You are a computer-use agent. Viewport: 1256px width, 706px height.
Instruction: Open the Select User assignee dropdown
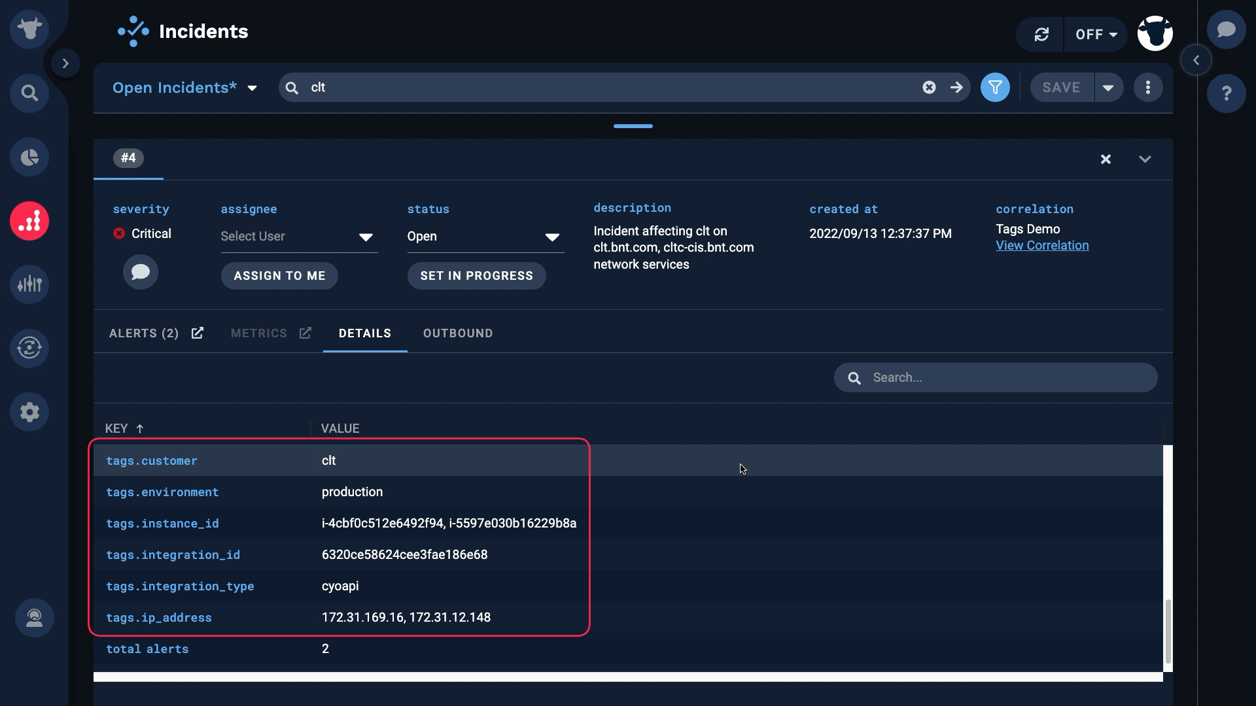pos(299,237)
